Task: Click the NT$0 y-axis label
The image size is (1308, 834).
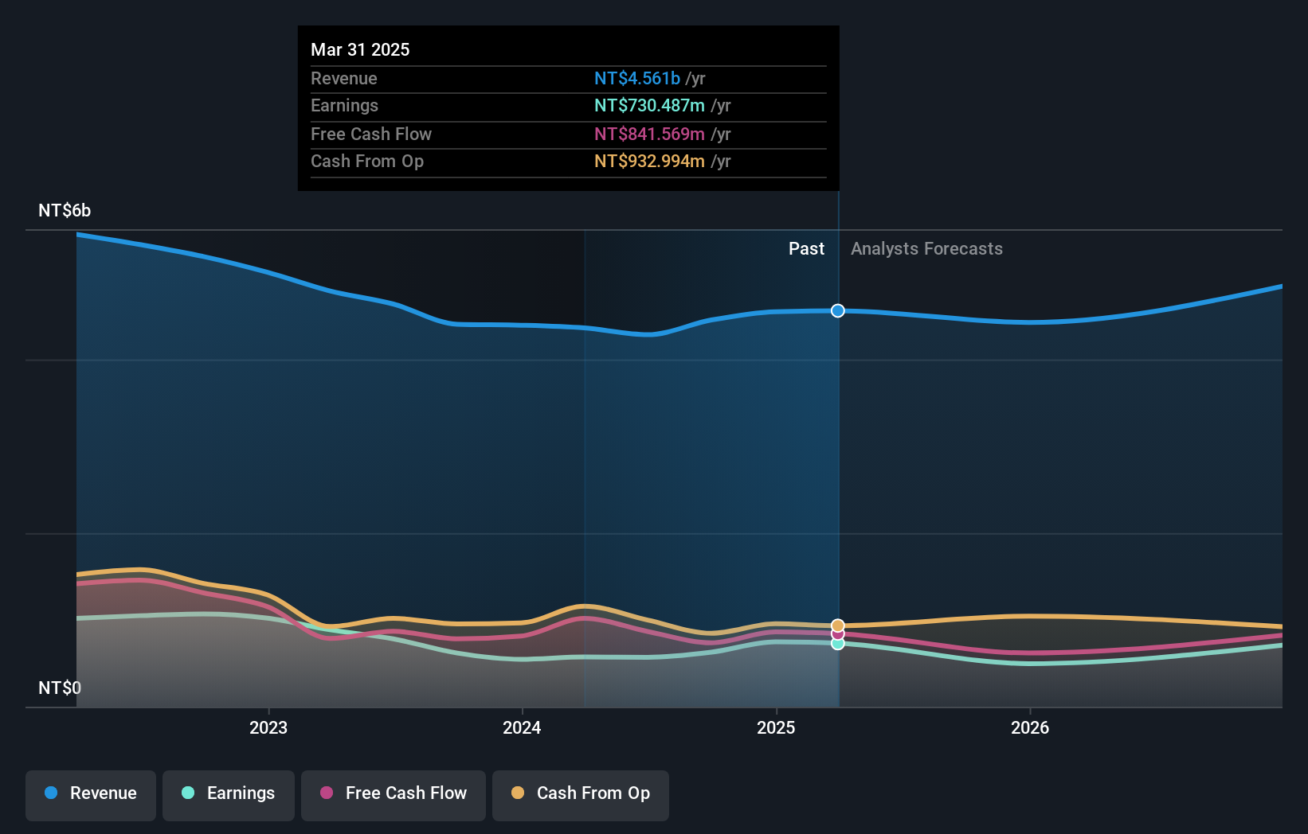Action: [x=60, y=688]
